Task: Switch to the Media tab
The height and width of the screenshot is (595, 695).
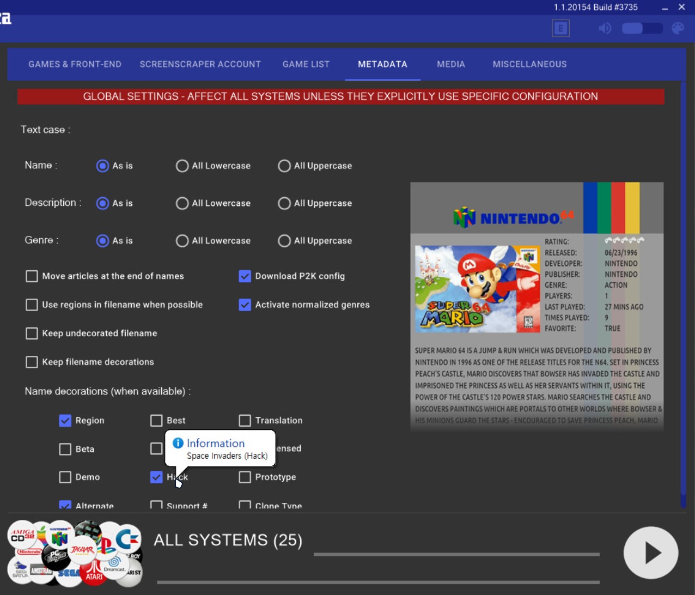Action: pos(451,64)
